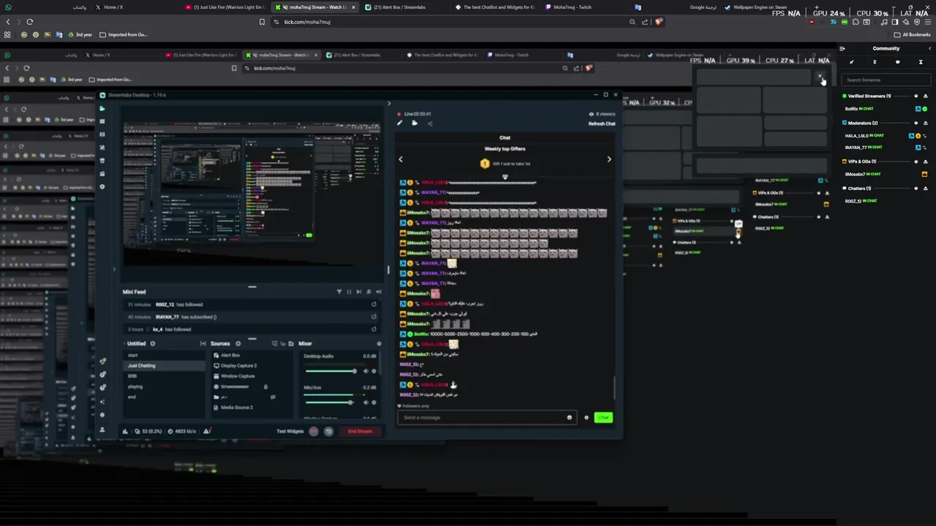Image resolution: width=936 pixels, height=526 pixels.
Task: Toggle lock on the timeeeeeeeer source
Action: pos(265,386)
